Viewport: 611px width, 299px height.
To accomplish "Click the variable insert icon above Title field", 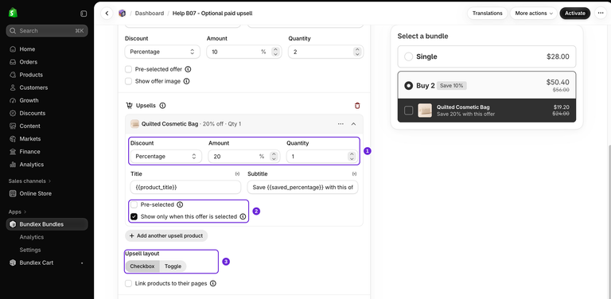I will coord(237,174).
